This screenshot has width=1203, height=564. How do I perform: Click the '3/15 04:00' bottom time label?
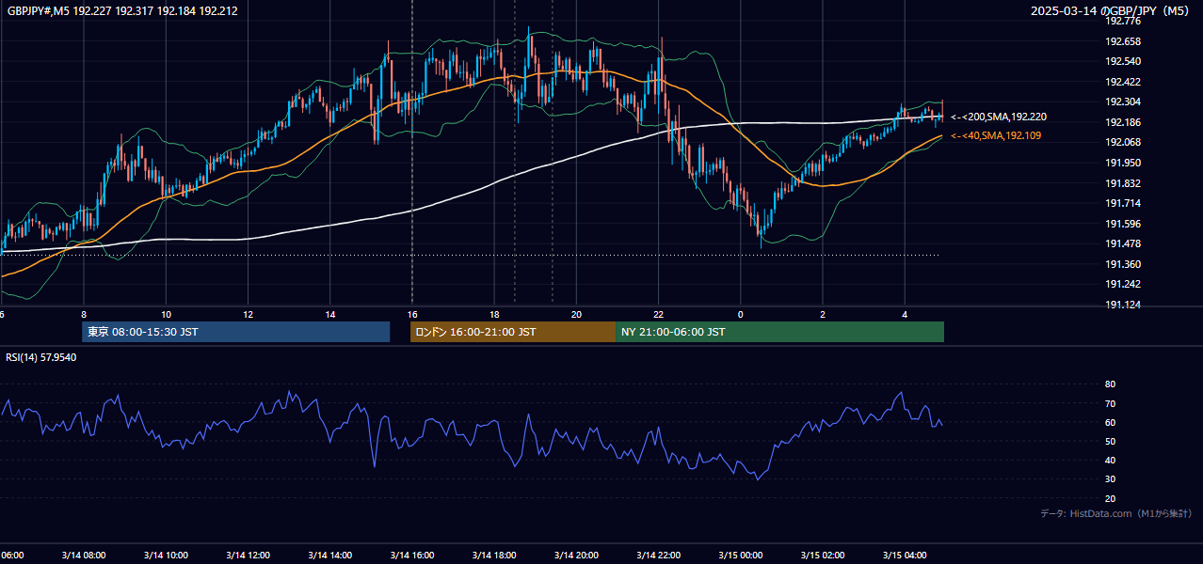point(905,556)
